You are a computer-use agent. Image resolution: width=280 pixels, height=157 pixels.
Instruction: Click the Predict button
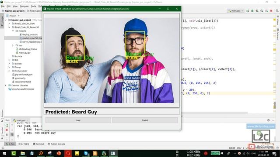click(x=145, y=120)
